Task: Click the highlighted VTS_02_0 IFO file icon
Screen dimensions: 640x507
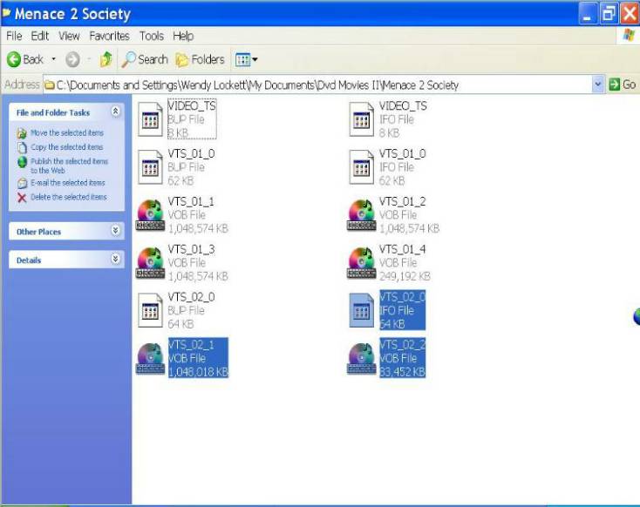Action: (x=362, y=310)
